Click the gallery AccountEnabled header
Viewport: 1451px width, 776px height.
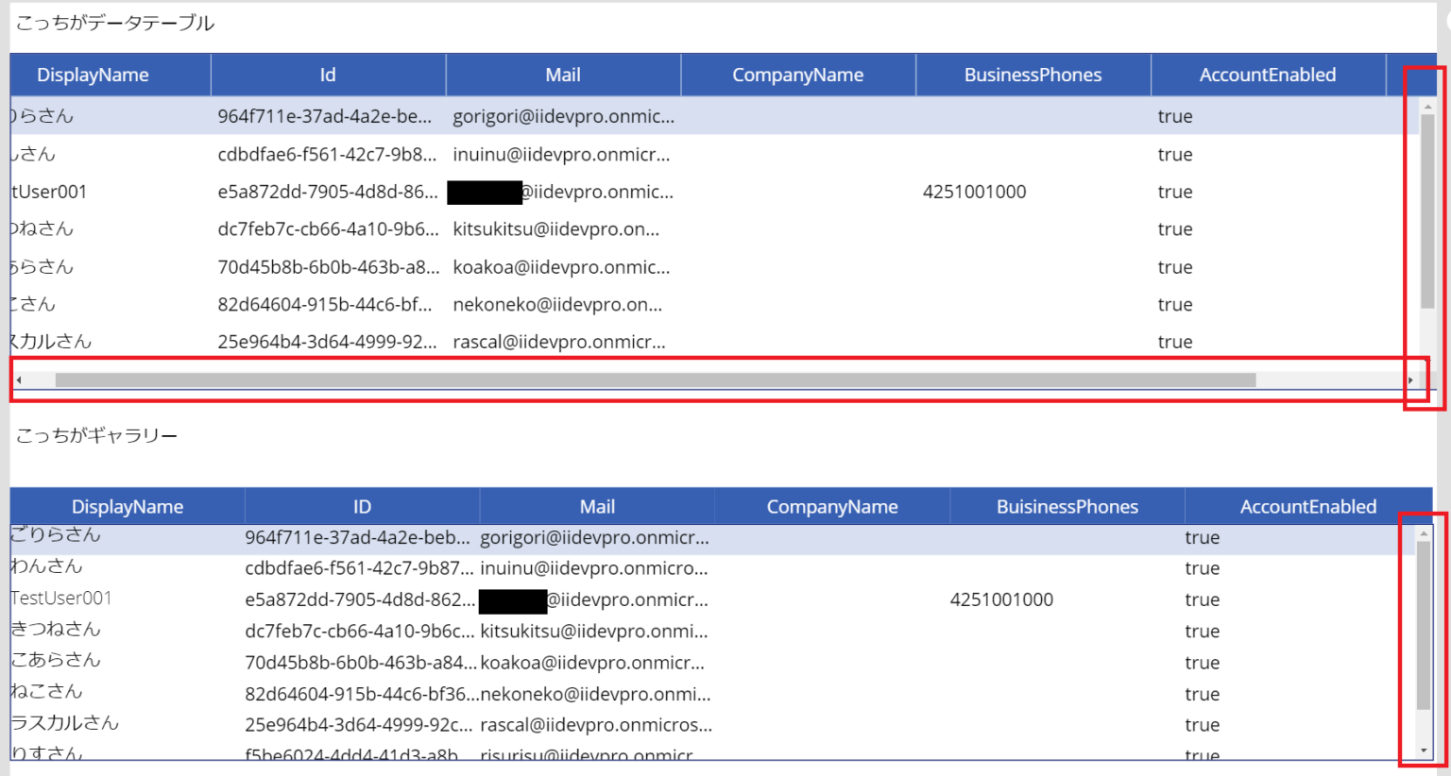[x=1308, y=507]
